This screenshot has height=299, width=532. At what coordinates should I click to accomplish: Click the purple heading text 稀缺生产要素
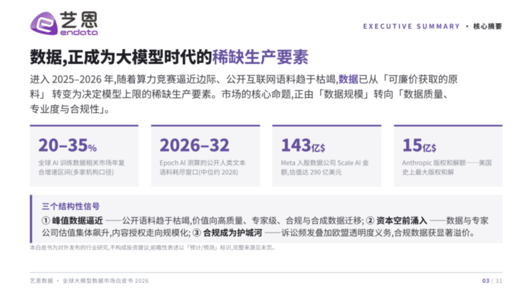[260, 57]
